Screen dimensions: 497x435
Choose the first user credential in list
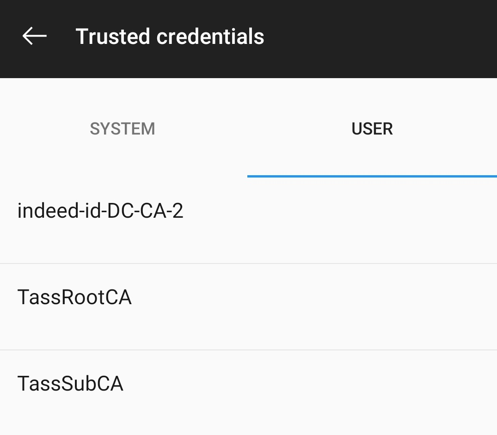[x=100, y=211]
